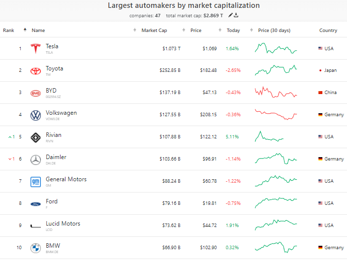The image size is (347, 261).
Task: Click Tesla's 30-day price chart
Action: point(276,48)
